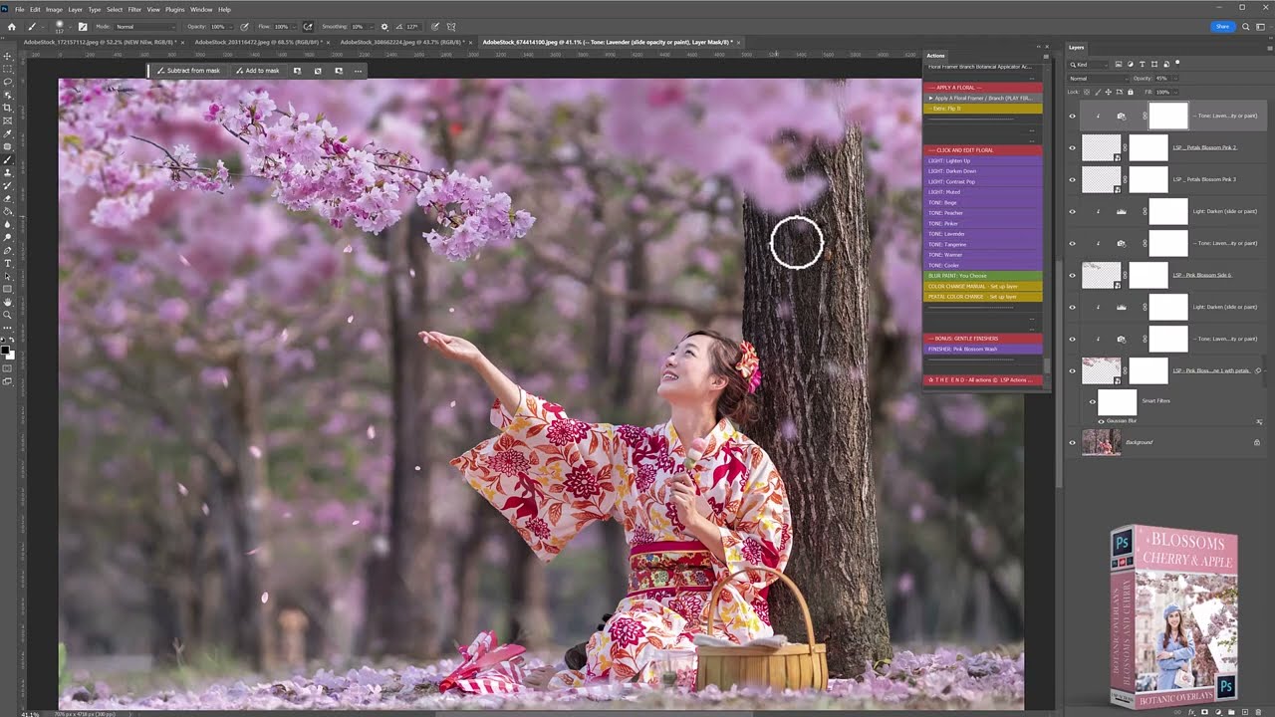
Task: Click Subtract from mask button
Action: (188, 71)
